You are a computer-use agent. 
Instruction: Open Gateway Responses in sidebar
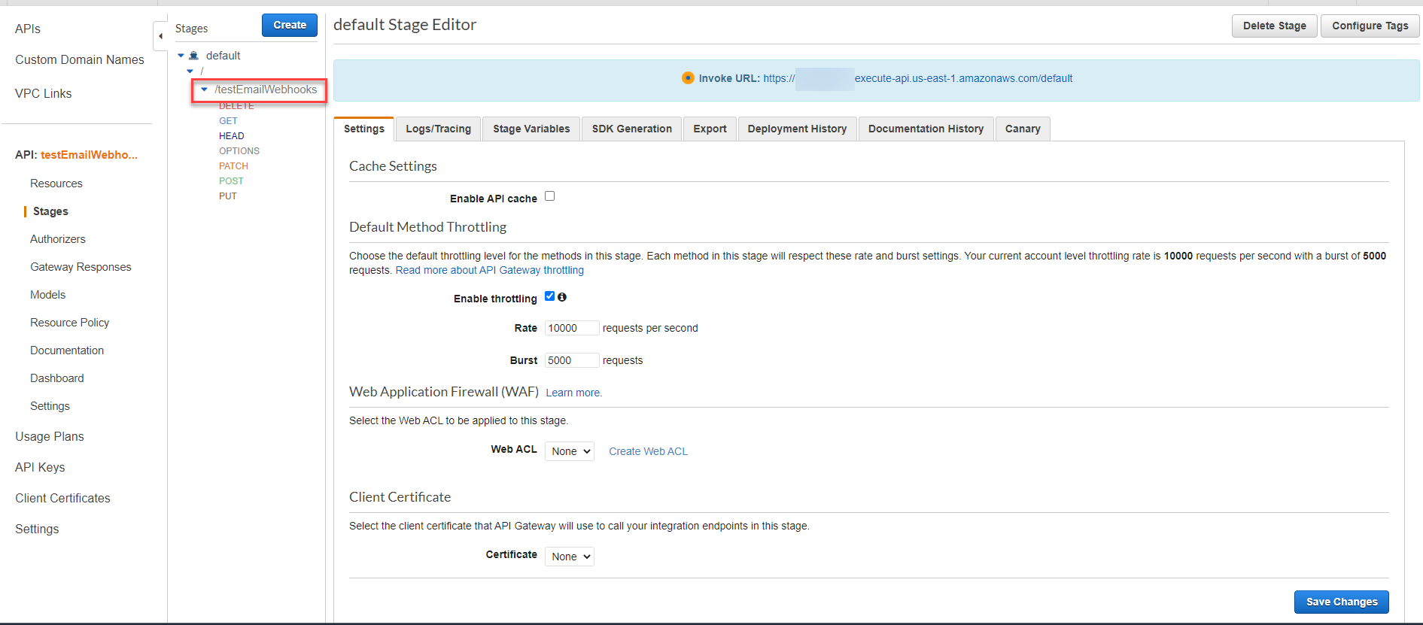pos(81,267)
